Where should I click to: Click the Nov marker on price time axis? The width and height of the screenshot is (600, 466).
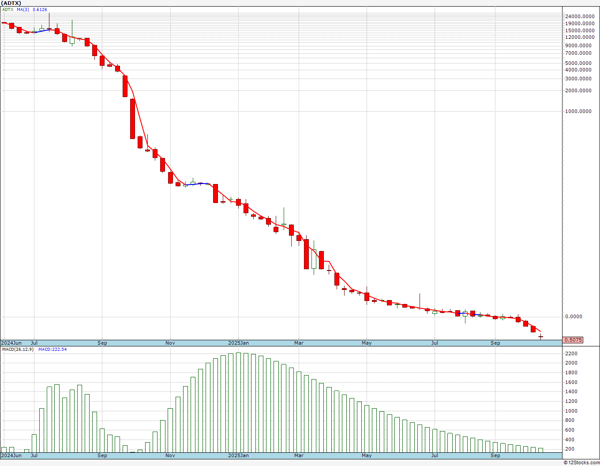pos(170,343)
